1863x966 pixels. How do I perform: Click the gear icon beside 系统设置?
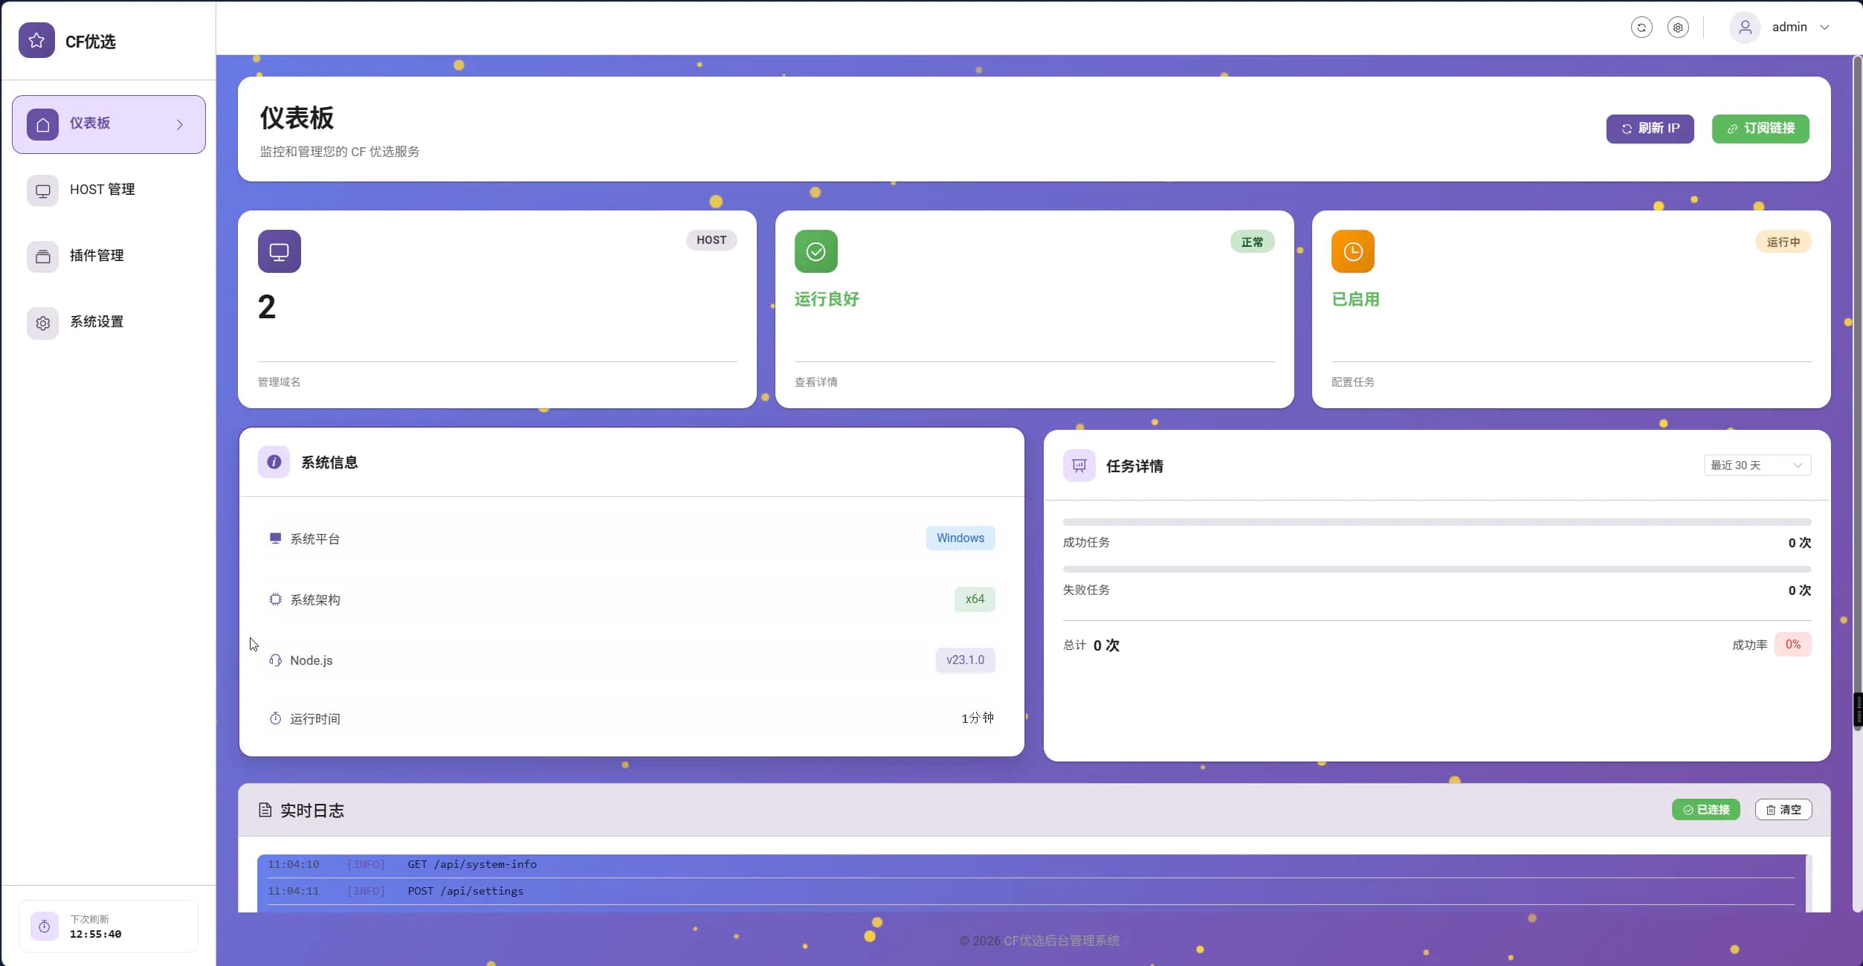tap(42, 323)
